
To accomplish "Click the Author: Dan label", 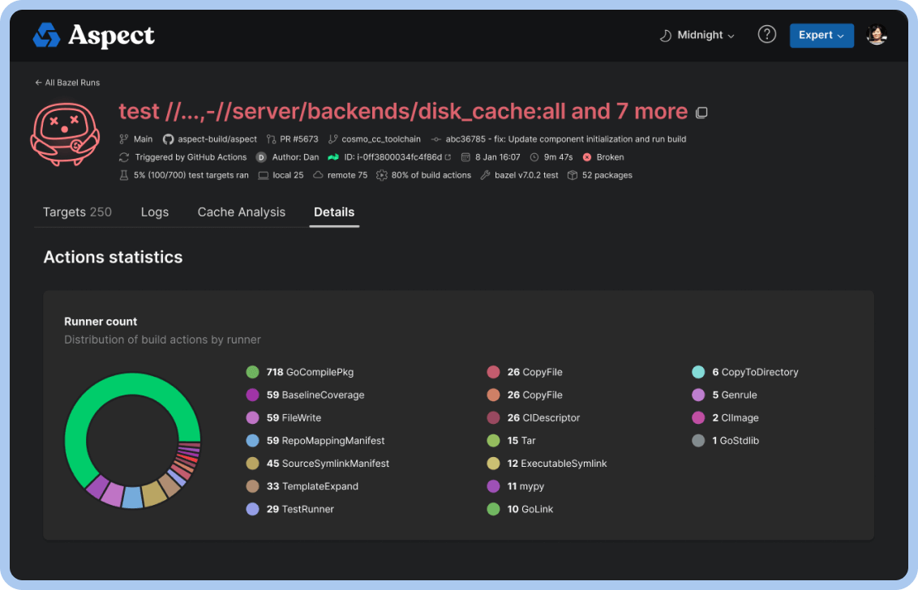I will coord(296,157).
